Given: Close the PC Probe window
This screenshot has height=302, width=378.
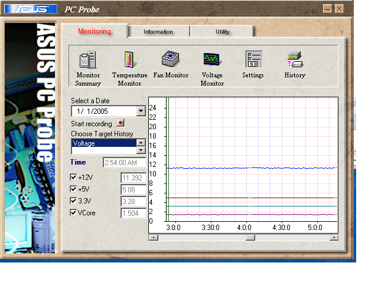Looking at the screenshot, I should [x=339, y=9].
